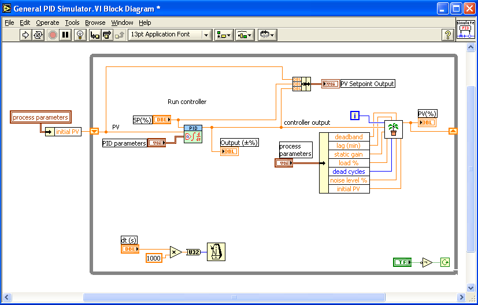
Task: Click the lag (min) unbundle element
Action: pyautogui.click(x=349, y=146)
